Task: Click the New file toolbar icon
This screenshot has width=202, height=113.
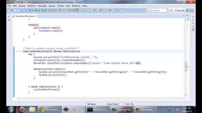Action: pos(9,10)
